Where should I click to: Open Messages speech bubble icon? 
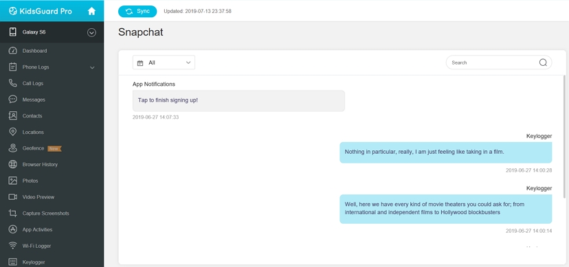pos(12,100)
